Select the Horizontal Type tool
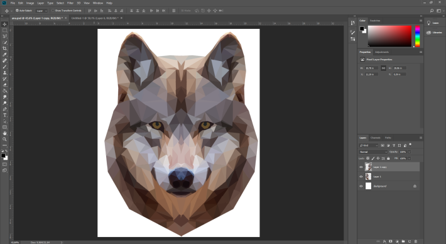The width and height of the screenshot is (446, 244). pyautogui.click(x=4, y=115)
